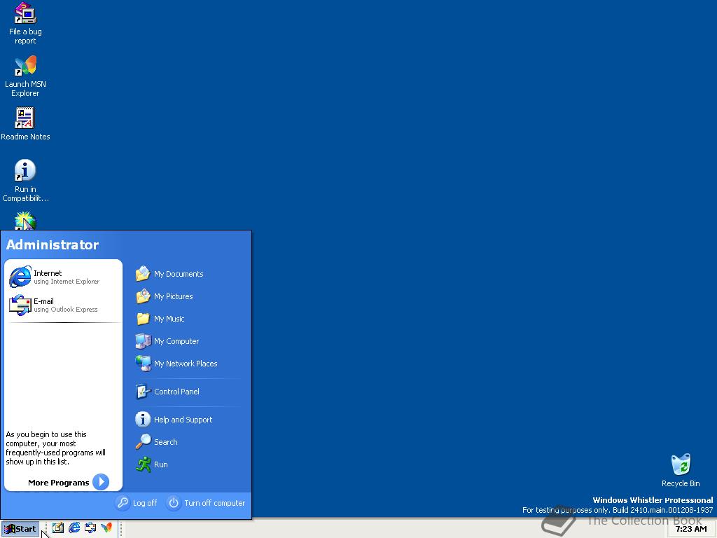Click the Turn off computer power icon

[x=174, y=503]
